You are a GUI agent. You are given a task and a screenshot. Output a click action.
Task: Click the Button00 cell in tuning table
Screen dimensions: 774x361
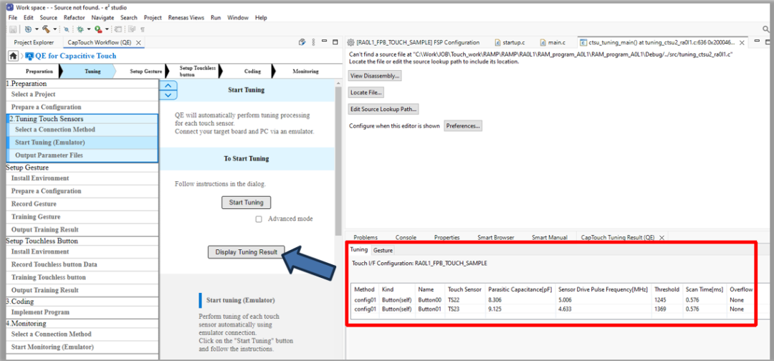pyautogui.click(x=429, y=300)
